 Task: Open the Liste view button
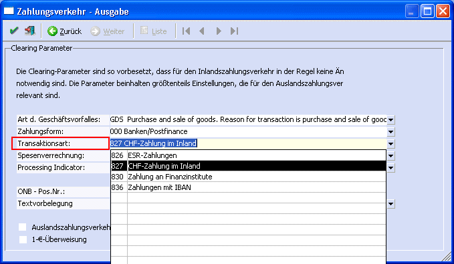[x=154, y=31]
